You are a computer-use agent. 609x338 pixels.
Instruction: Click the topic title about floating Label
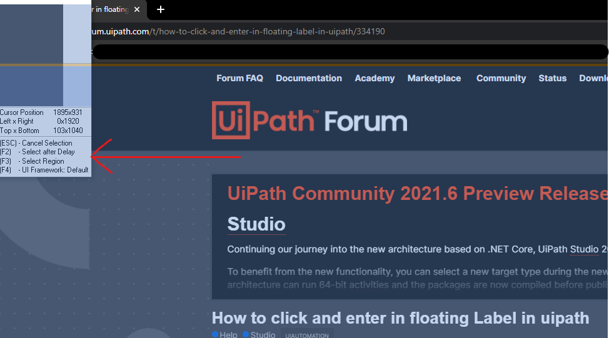[400, 318]
